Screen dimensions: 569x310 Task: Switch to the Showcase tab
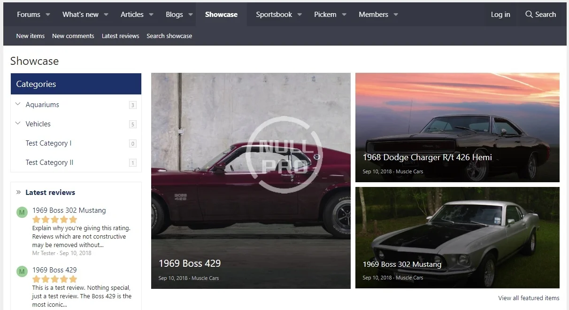tap(221, 15)
